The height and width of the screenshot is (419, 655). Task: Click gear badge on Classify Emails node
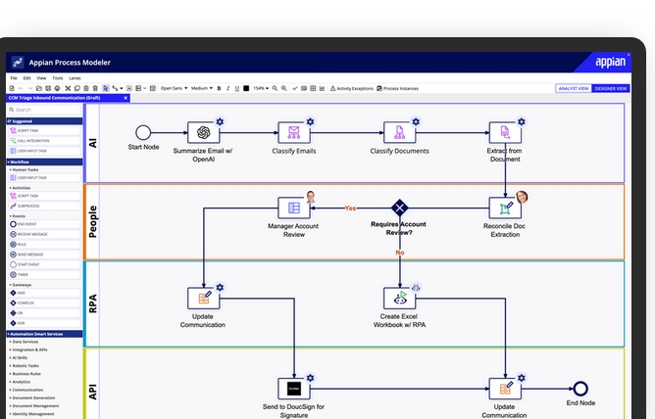(x=310, y=121)
